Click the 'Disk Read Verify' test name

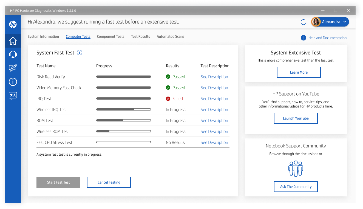click(51, 77)
